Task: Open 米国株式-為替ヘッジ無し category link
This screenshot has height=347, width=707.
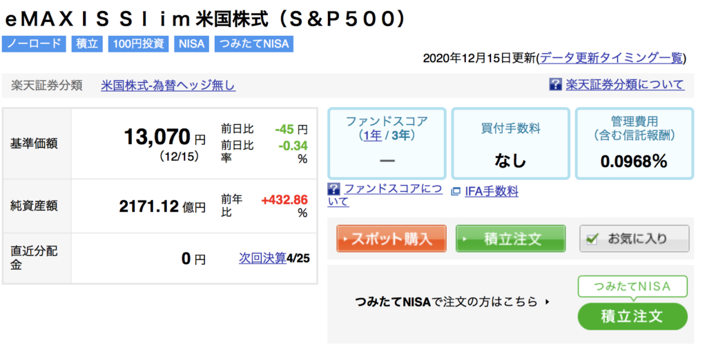Action: (x=168, y=85)
